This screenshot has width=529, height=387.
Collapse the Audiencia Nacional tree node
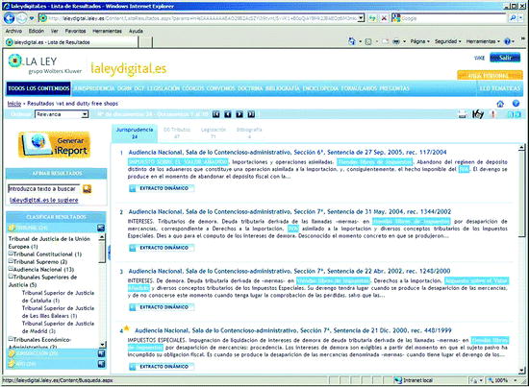[11, 269]
